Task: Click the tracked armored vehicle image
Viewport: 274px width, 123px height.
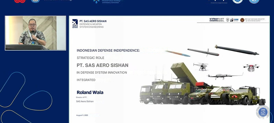Action: coord(219,96)
